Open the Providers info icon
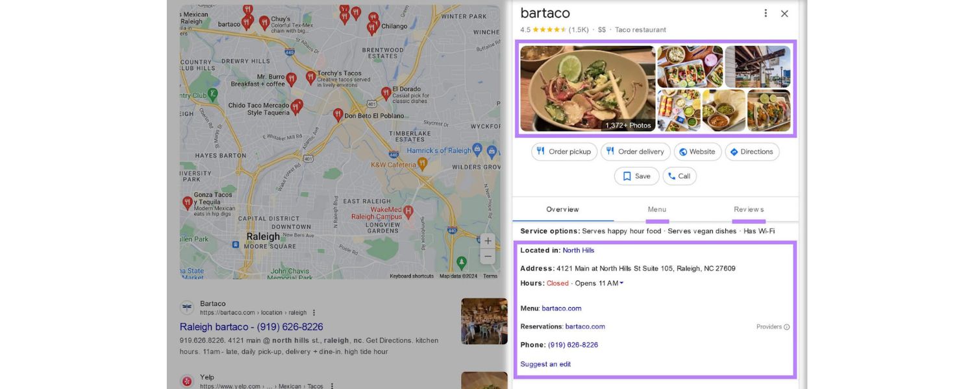The height and width of the screenshot is (389, 974). (787, 327)
